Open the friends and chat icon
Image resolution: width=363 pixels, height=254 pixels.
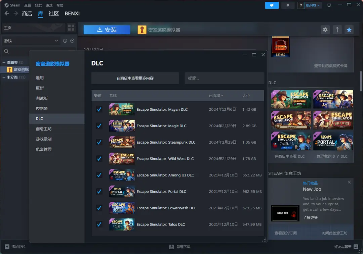(356, 247)
